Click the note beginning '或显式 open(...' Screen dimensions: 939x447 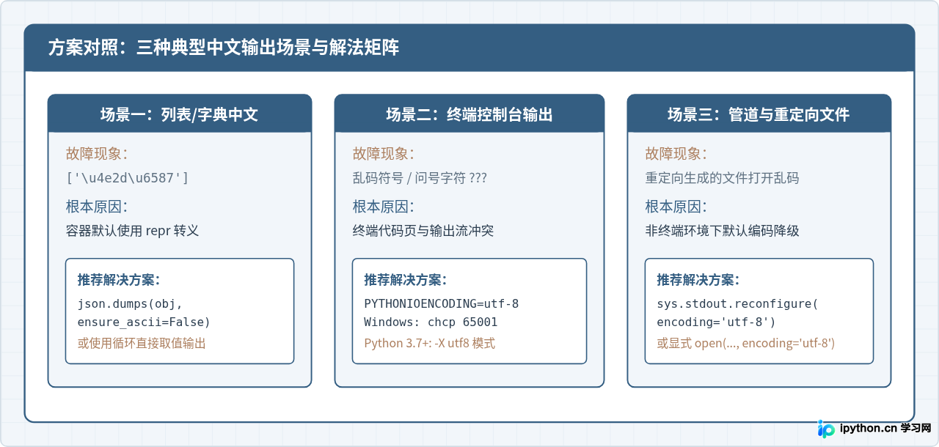point(746,343)
